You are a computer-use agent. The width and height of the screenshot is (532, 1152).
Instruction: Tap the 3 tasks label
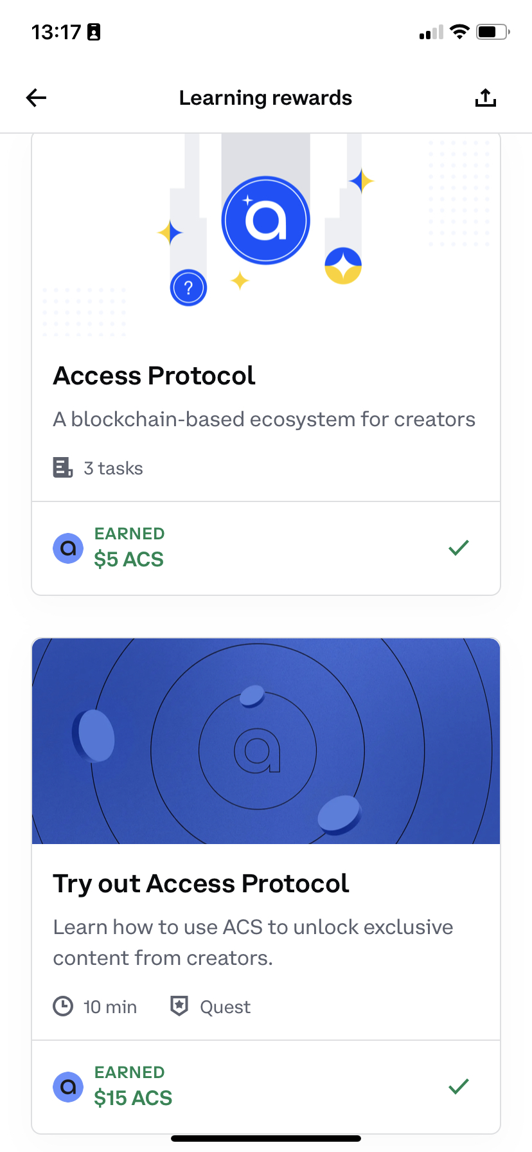[113, 468]
